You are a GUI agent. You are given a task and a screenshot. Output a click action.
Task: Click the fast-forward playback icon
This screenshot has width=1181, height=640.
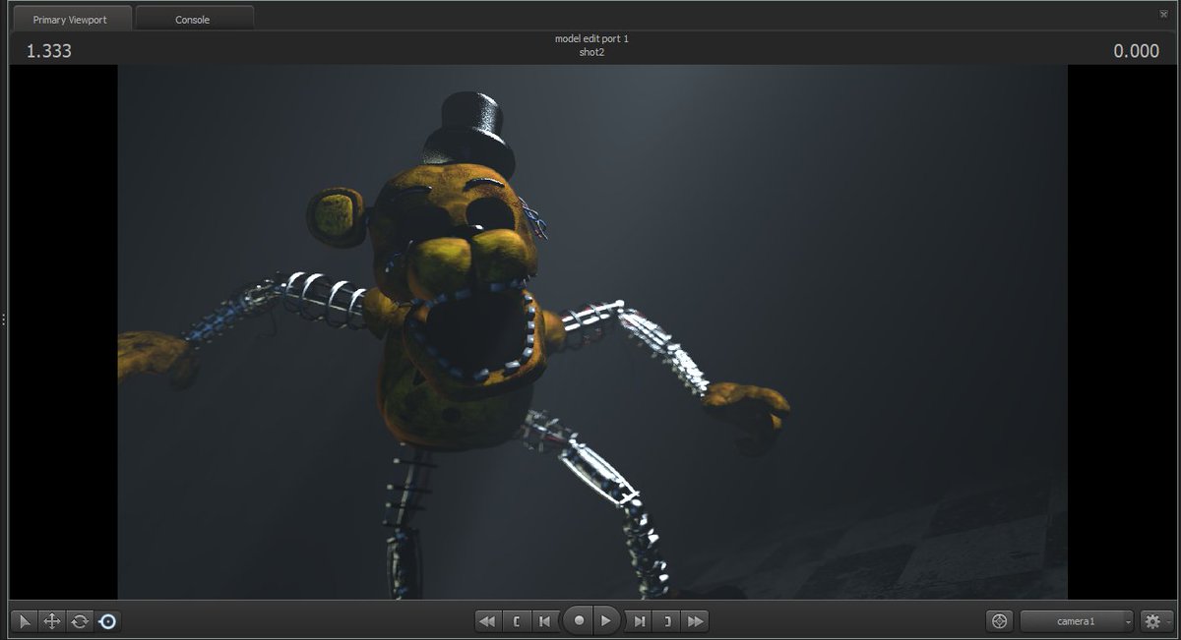[x=695, y=621]
